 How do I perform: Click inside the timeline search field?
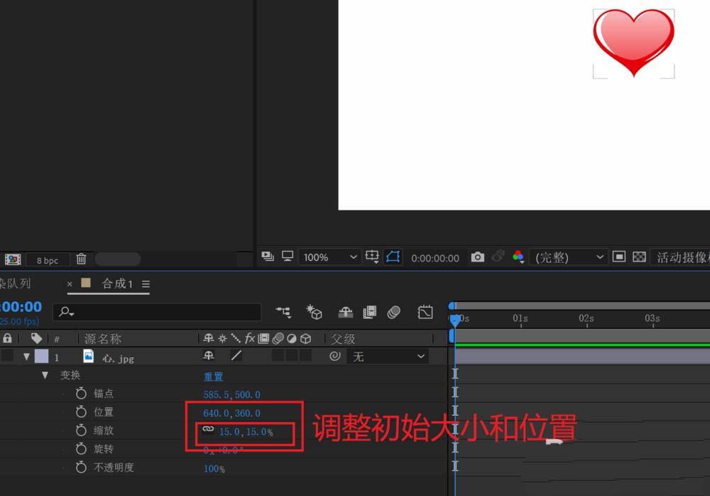click(156, 313)
